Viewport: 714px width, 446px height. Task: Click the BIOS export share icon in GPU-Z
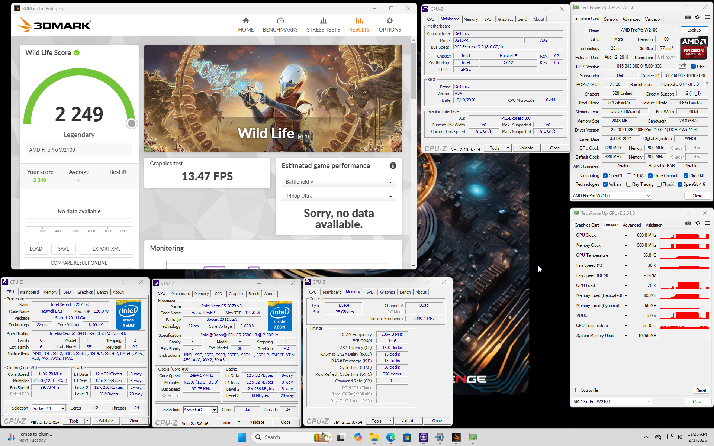(x=682, y=66)
